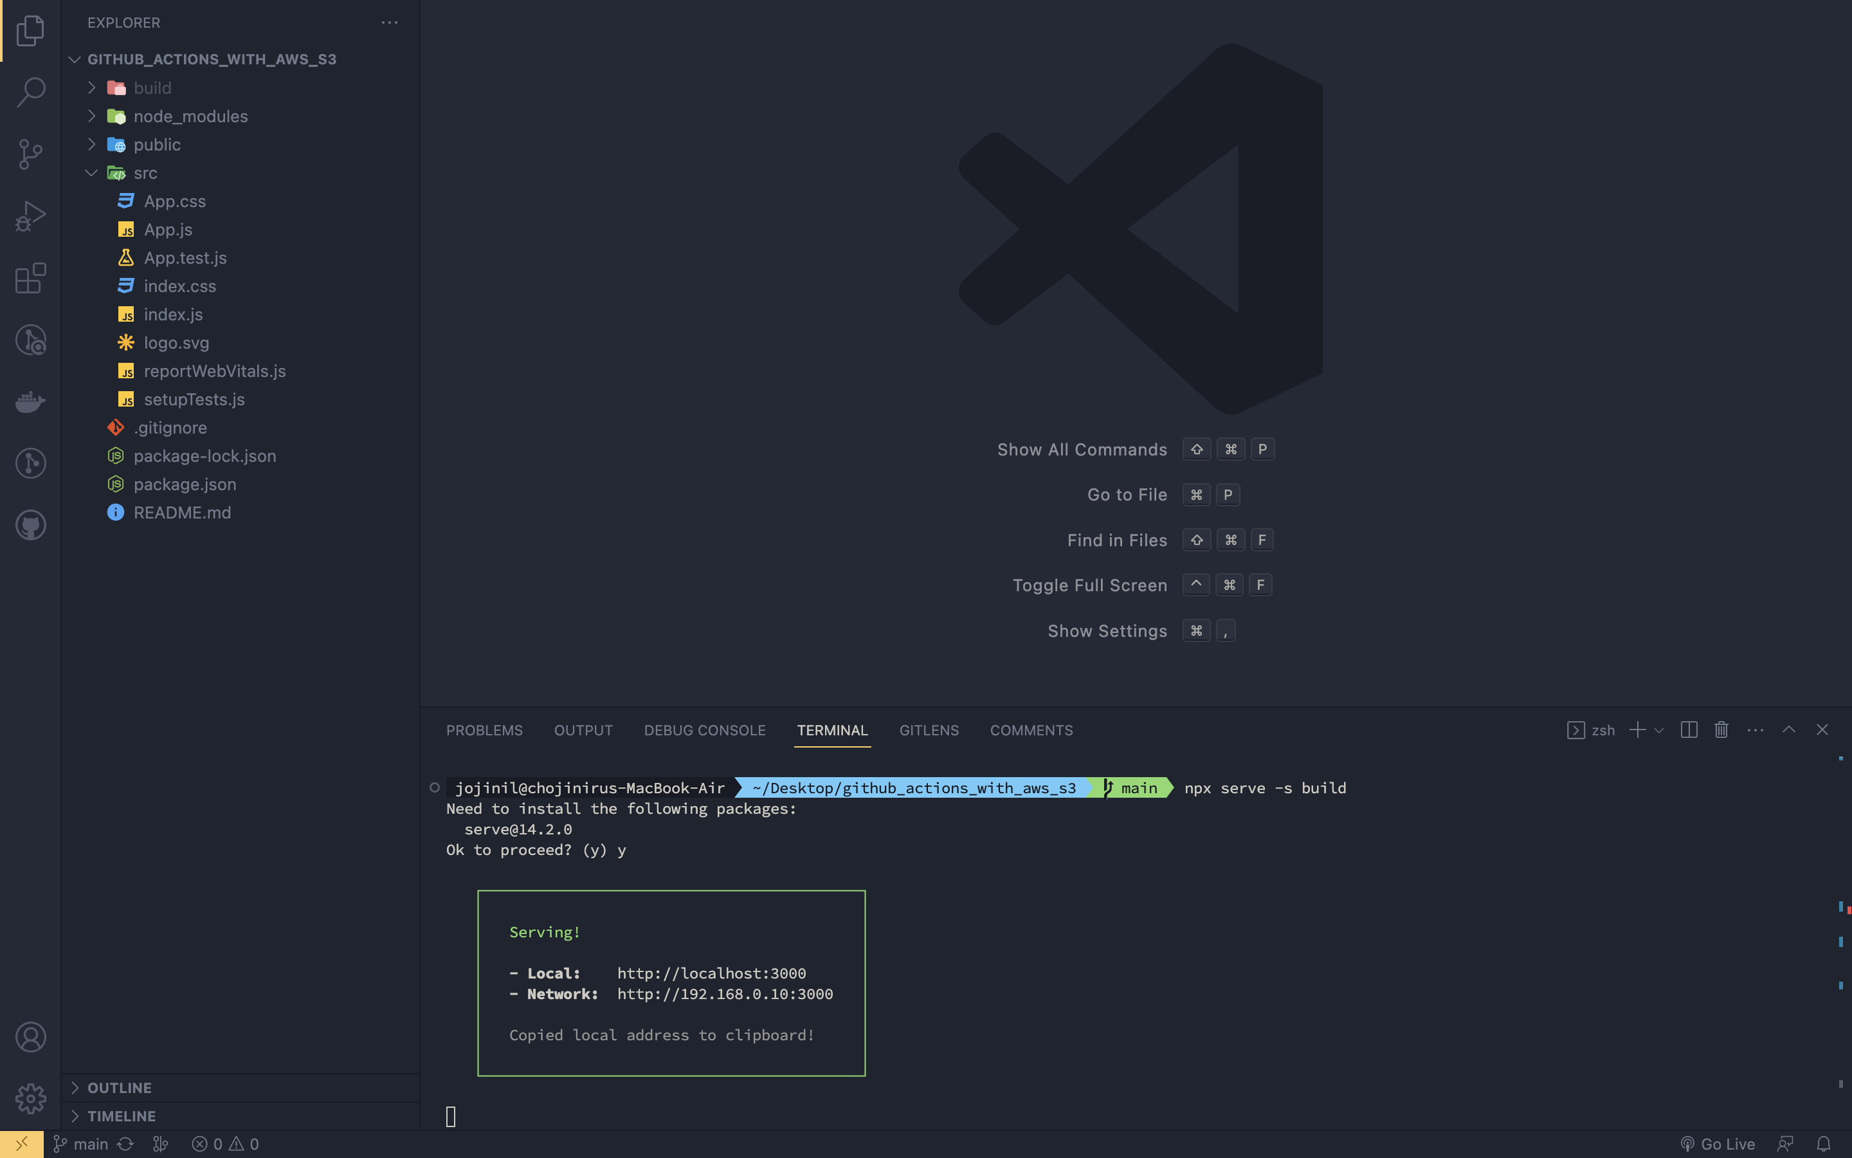Split the terminal
This screenshot has height=1158, width=1852.
[x=1689, y=730]
